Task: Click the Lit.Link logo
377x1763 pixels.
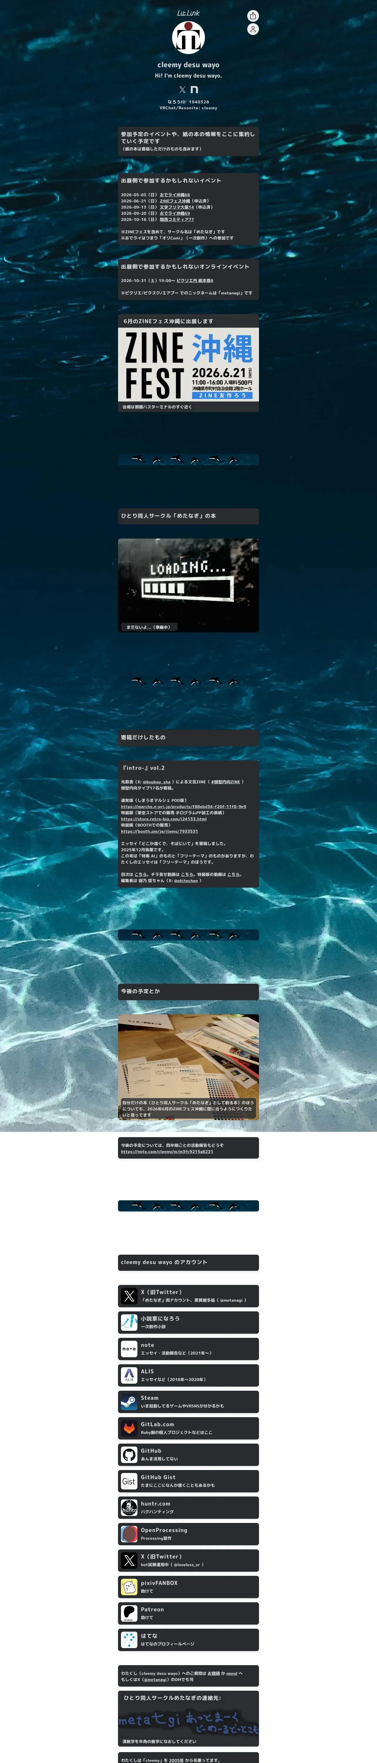Action: [188, 13]
